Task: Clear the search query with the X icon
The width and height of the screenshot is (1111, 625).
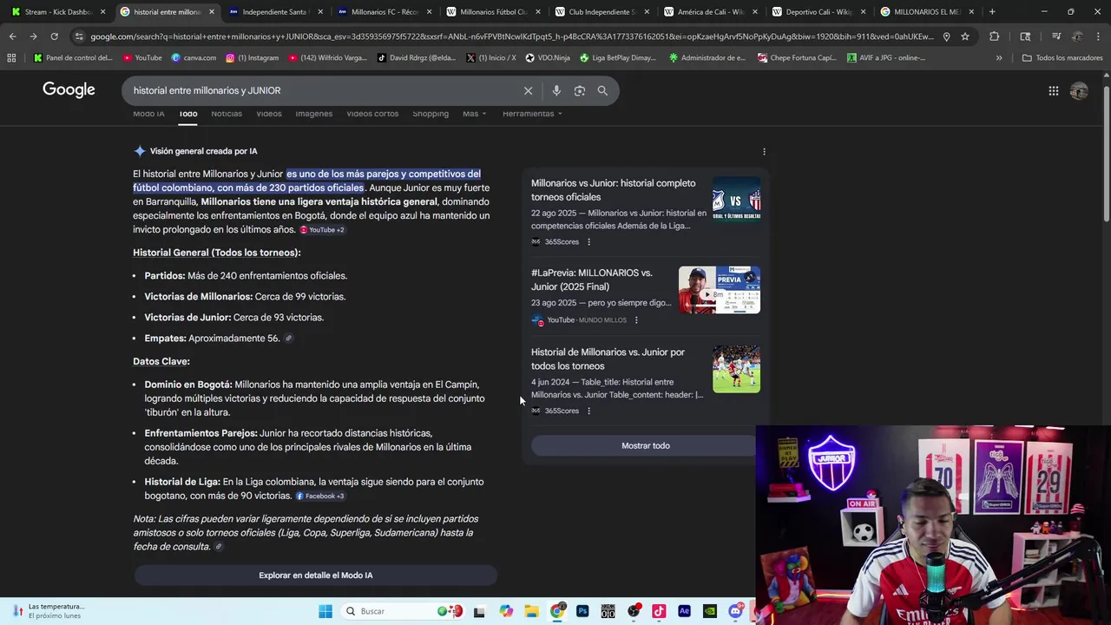Action: (528, 90)
